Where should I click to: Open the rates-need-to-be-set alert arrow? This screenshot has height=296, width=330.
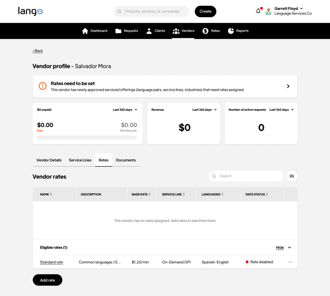pyautogui.click(x=288, y=86)
